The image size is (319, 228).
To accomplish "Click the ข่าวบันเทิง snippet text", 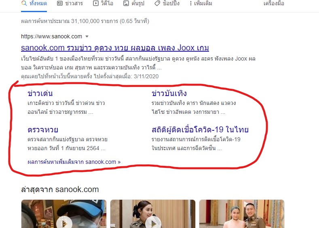I will (194, 107).
